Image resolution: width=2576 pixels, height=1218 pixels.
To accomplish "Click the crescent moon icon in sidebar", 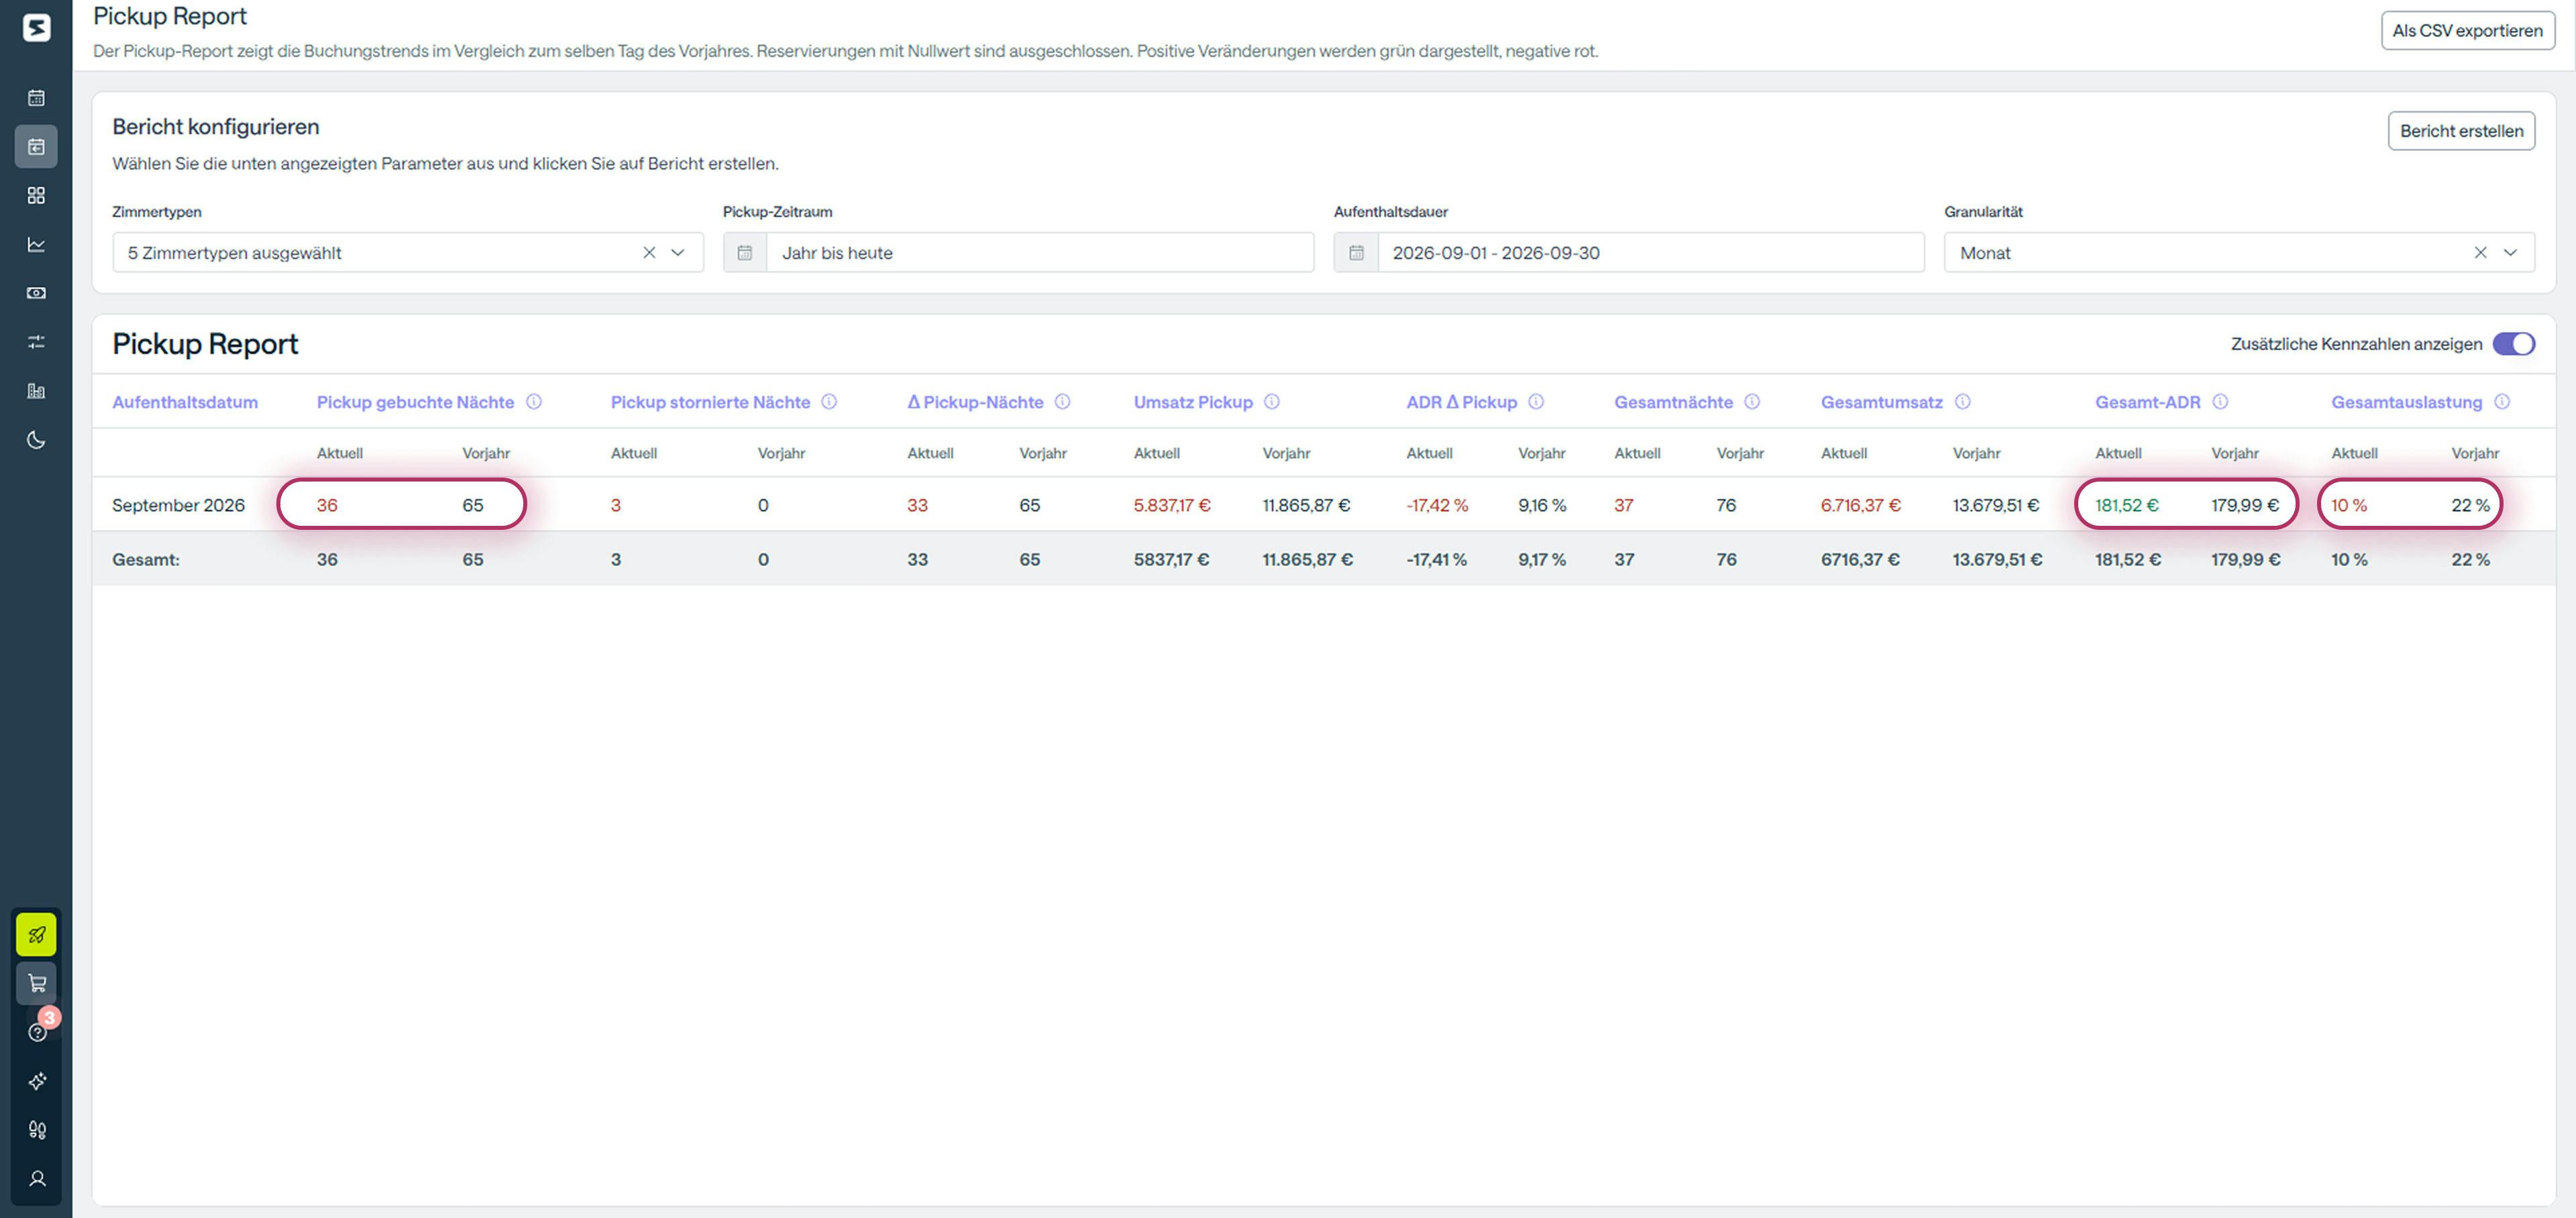I will click(x=36, y=440).
